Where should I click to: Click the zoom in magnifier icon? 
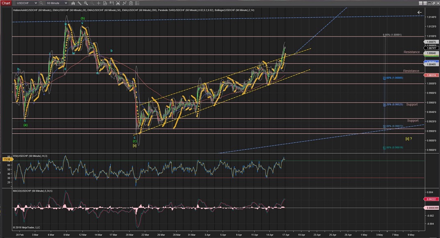86,3
